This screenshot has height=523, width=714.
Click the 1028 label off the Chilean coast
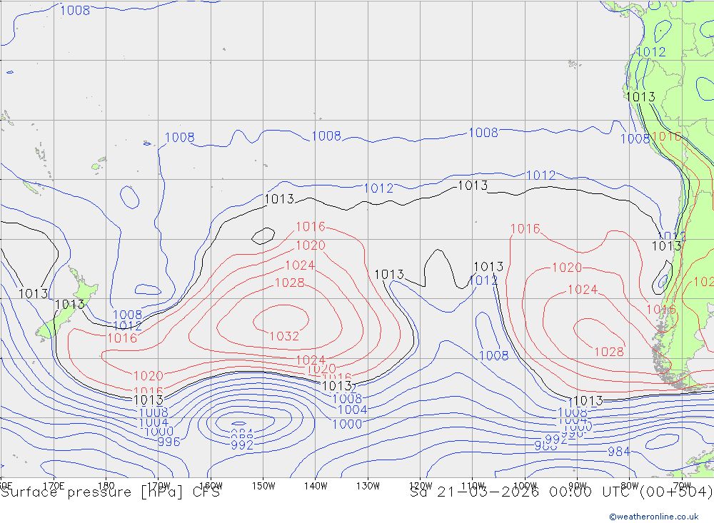pos(609,352)
